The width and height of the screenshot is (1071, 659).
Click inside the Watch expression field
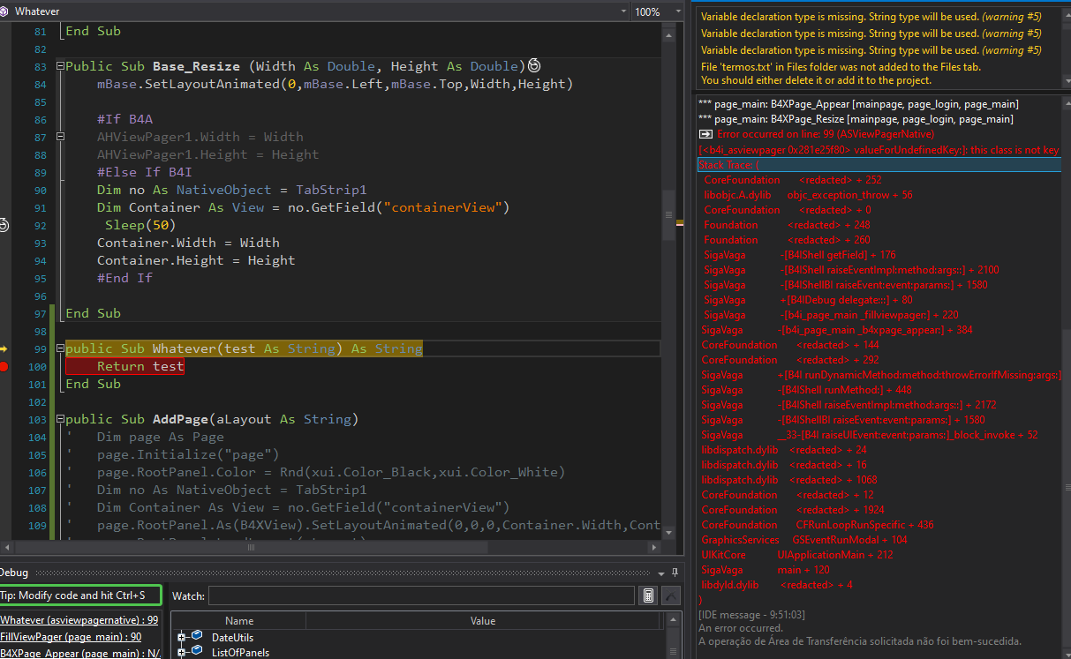point(420,596)
